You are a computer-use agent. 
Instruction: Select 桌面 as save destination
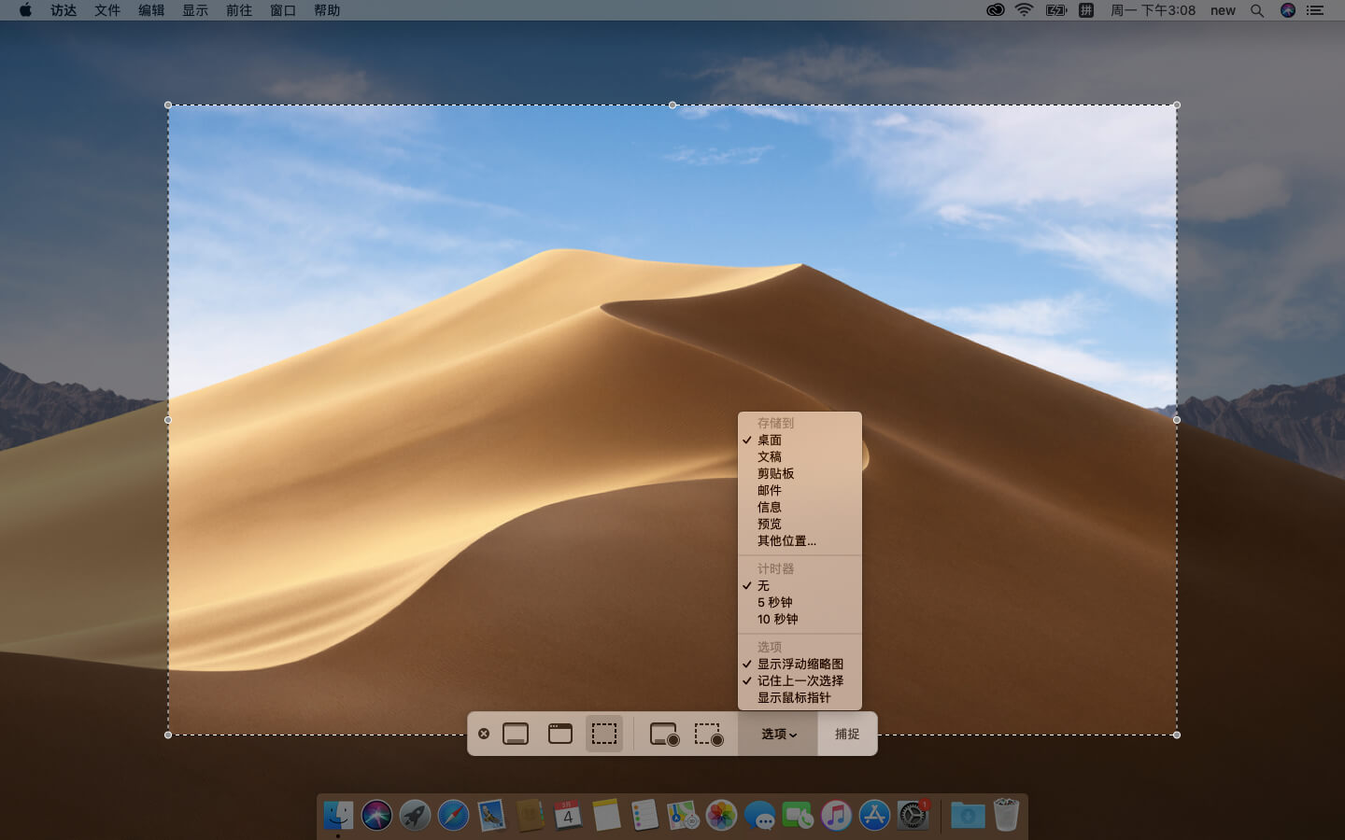[x=800, y=440]
